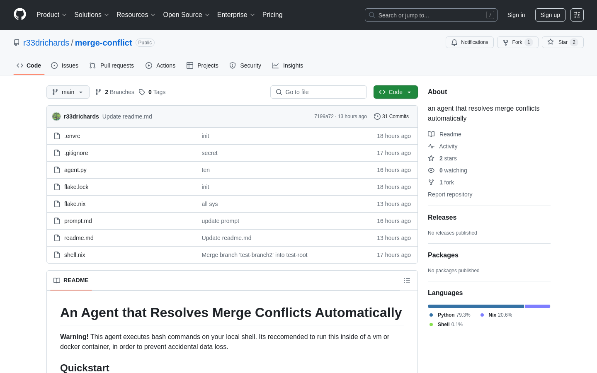Click the file icon next to .gitignore
The width and height of the screenshot is (597, 373).
pyautogui.click(x=57, y=153)
